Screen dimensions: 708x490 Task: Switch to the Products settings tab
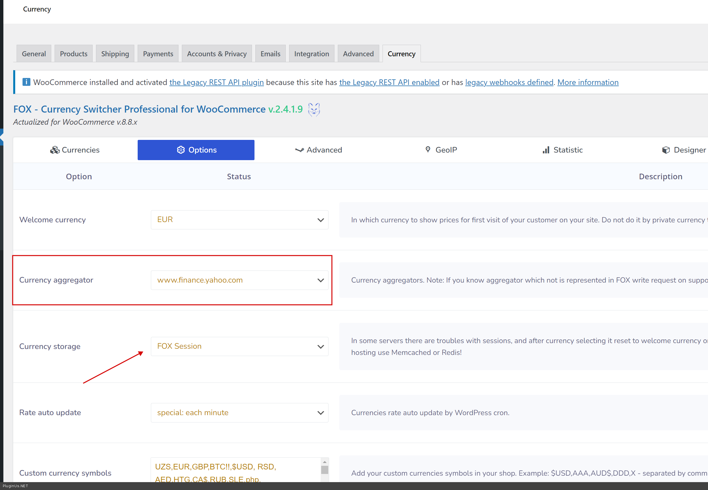pos(74,54)
